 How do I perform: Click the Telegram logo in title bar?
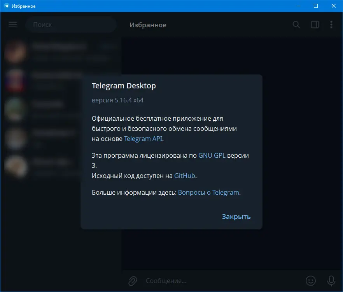click(7, 6)
